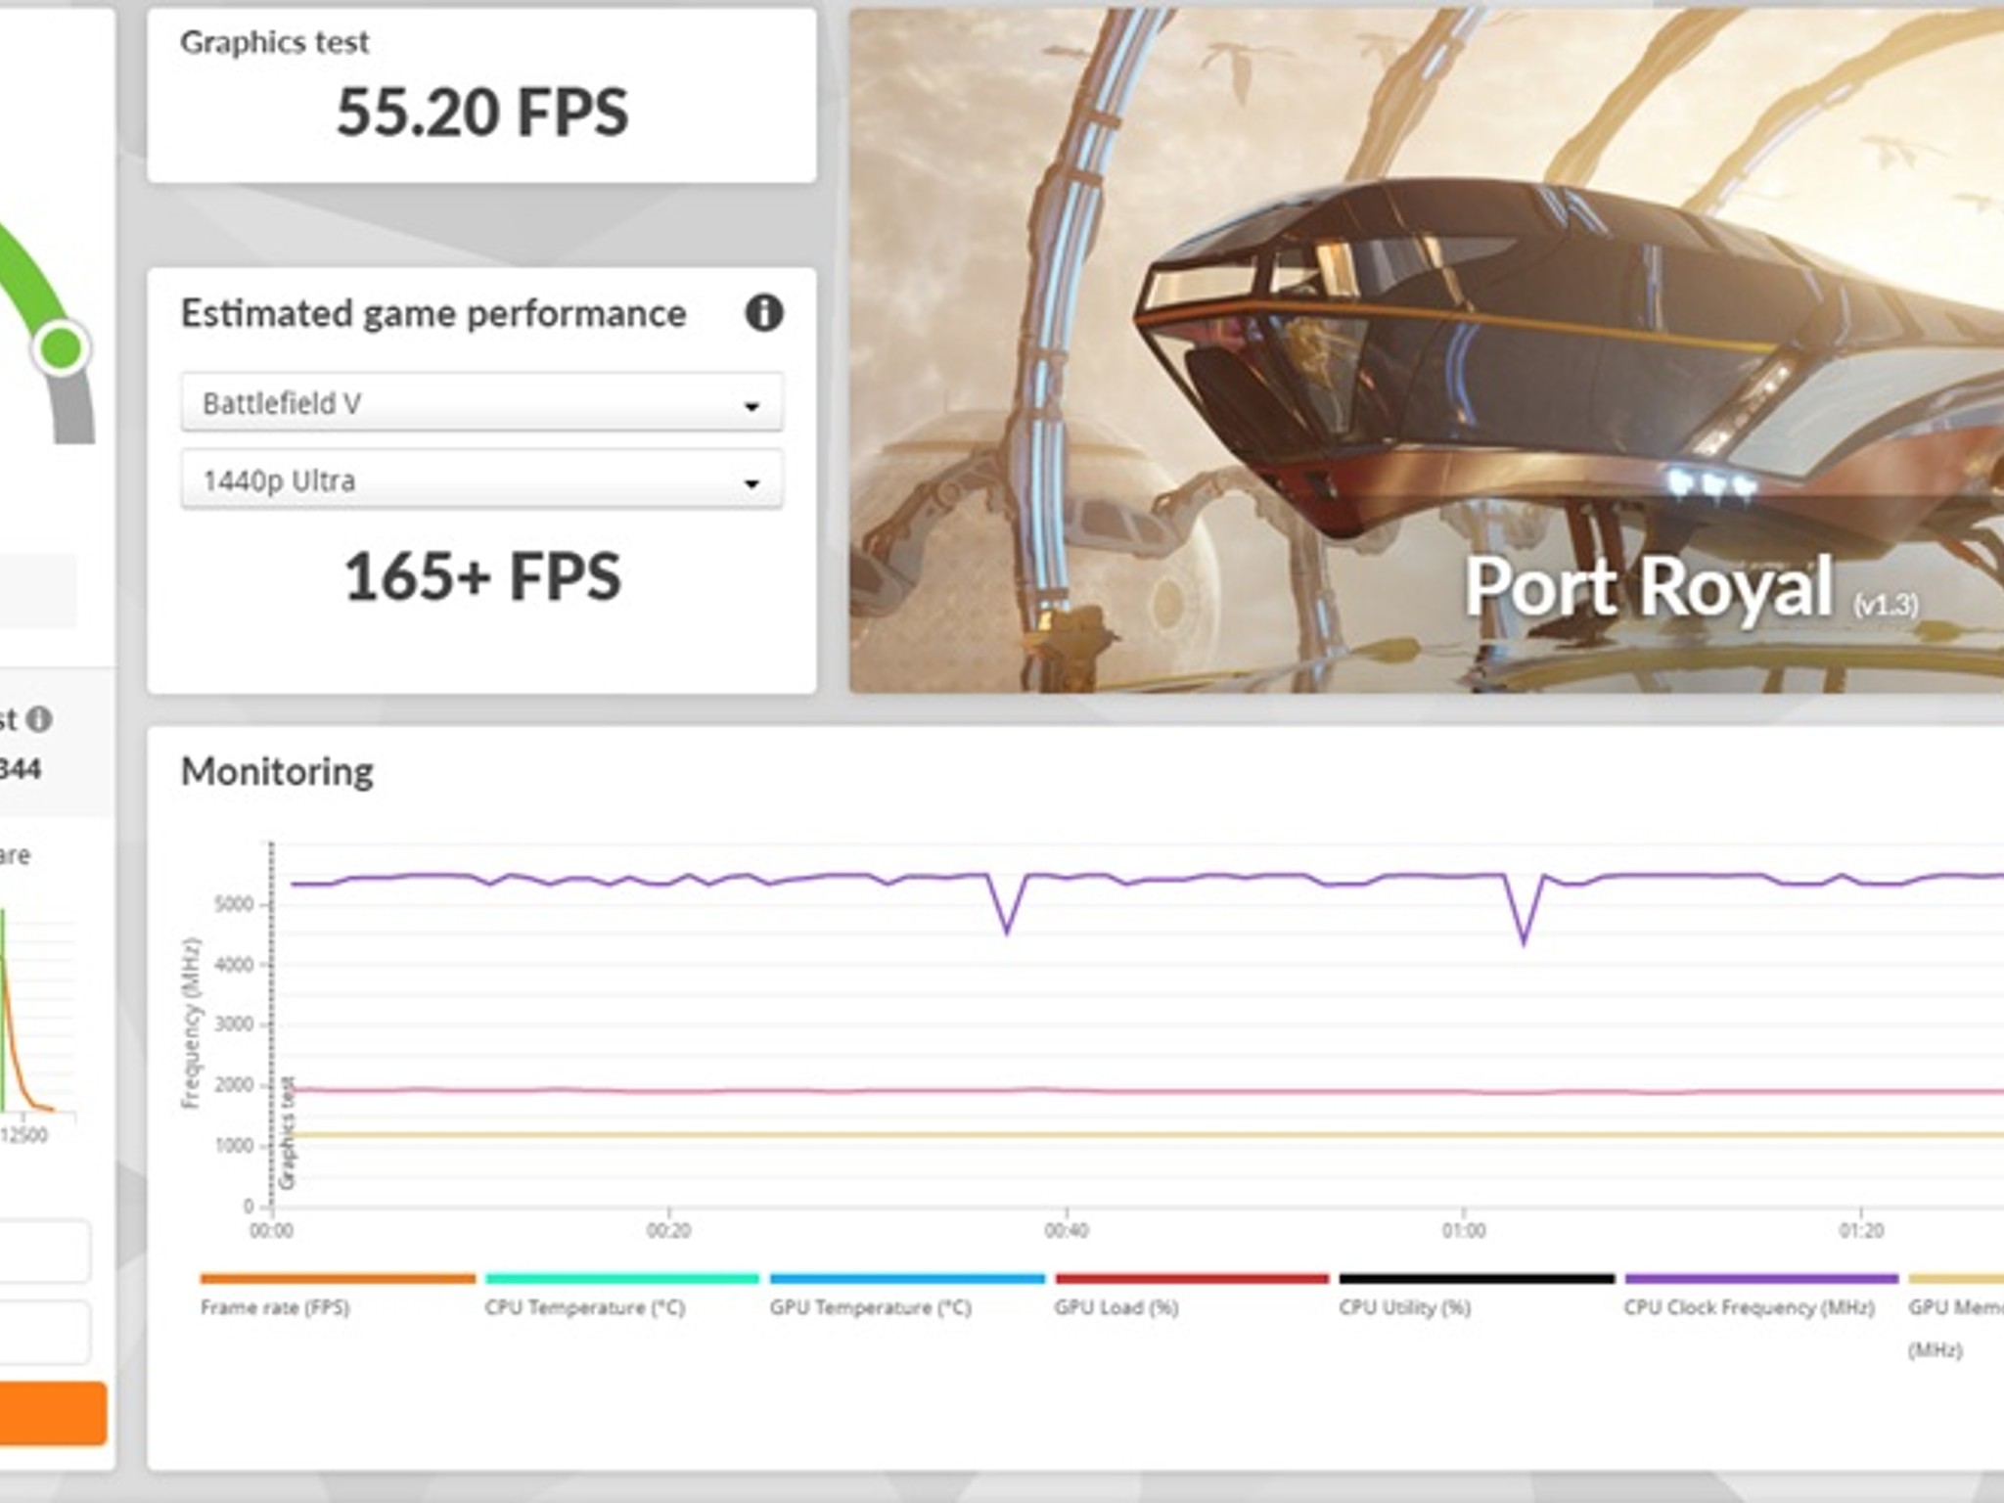Open the Estimated game performance info tooltip
2004x1503 pixels.
click(764, 314)
